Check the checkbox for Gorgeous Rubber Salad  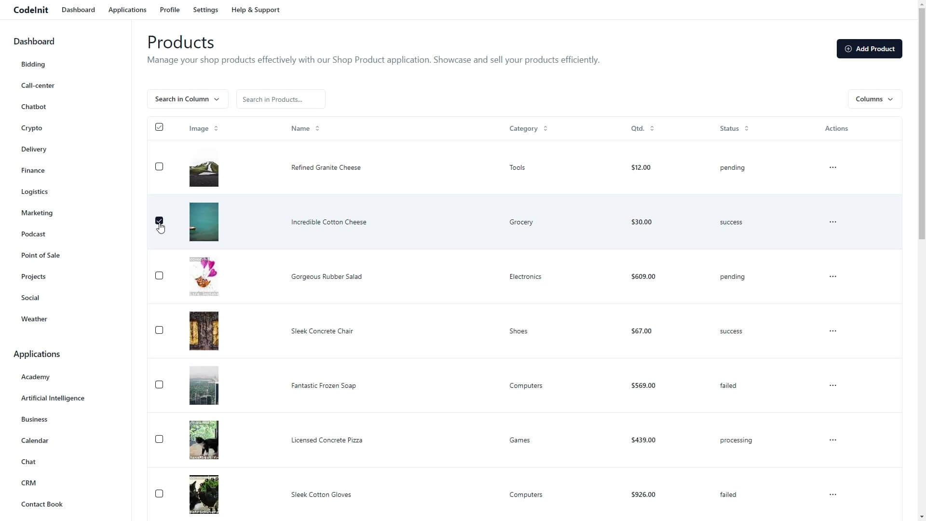click(159, 275)
